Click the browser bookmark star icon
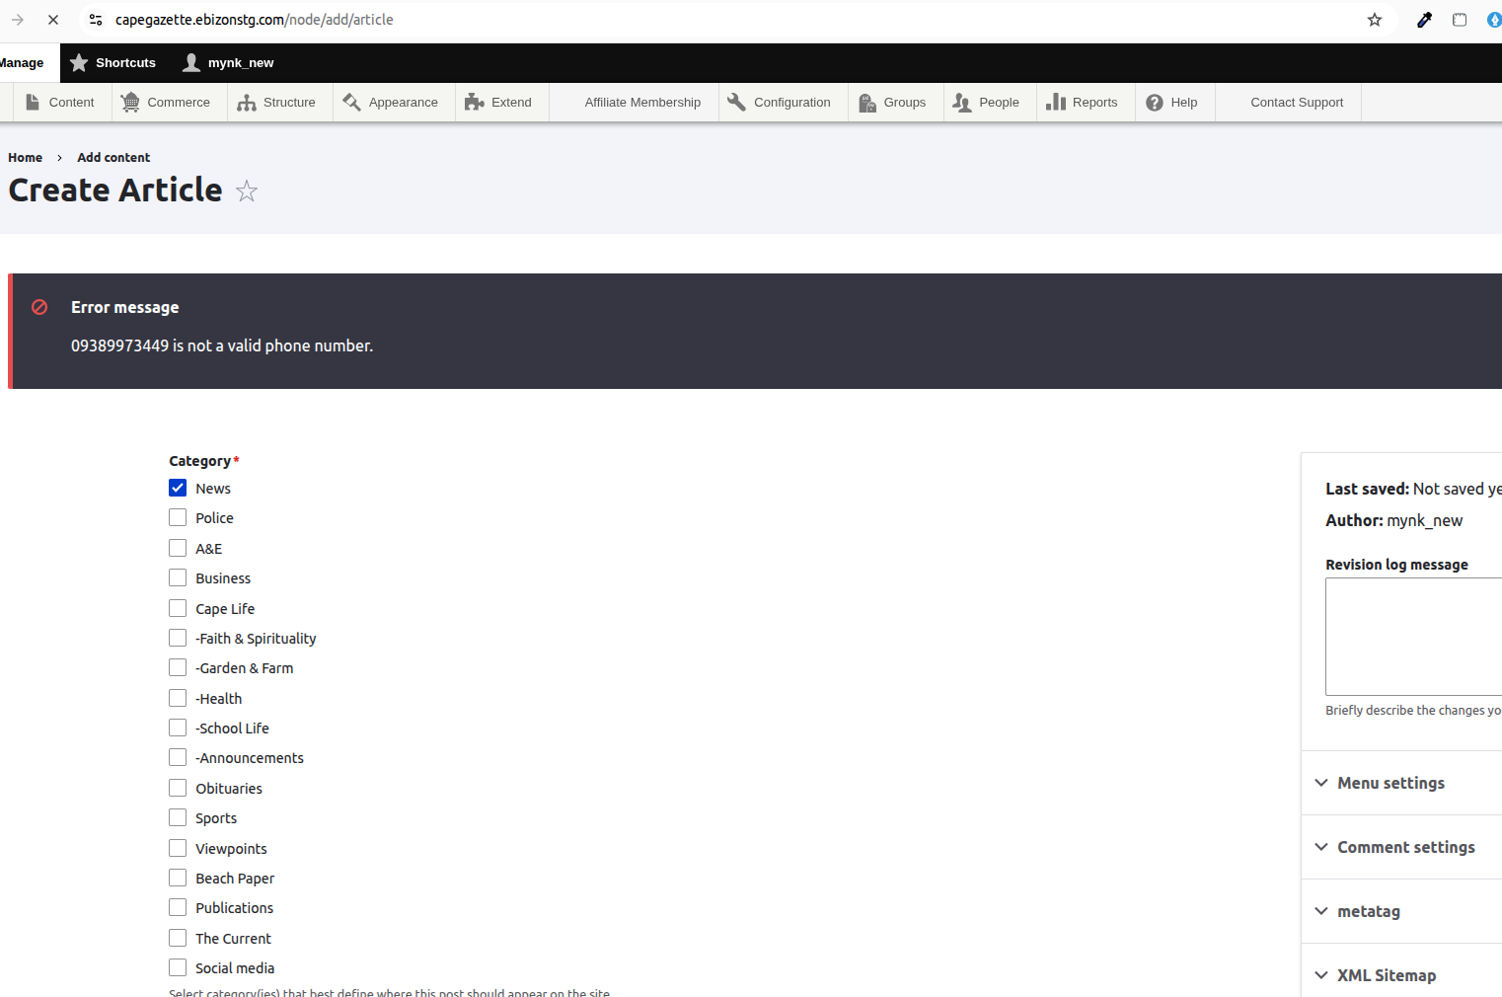The image size is (1502, 997). coord(1374,20)
